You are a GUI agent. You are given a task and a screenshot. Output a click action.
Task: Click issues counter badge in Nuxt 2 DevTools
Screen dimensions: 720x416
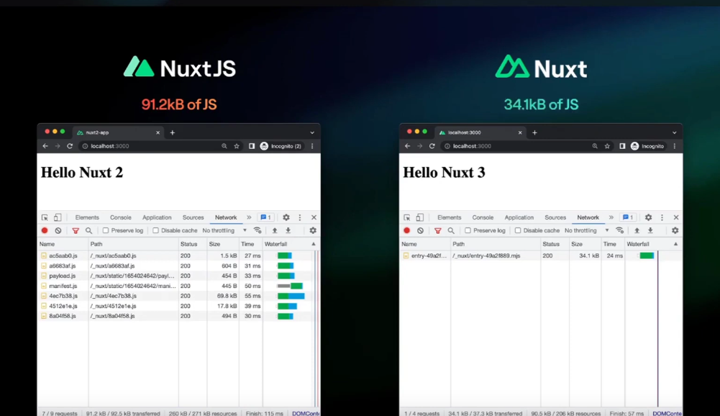point(266,217)
